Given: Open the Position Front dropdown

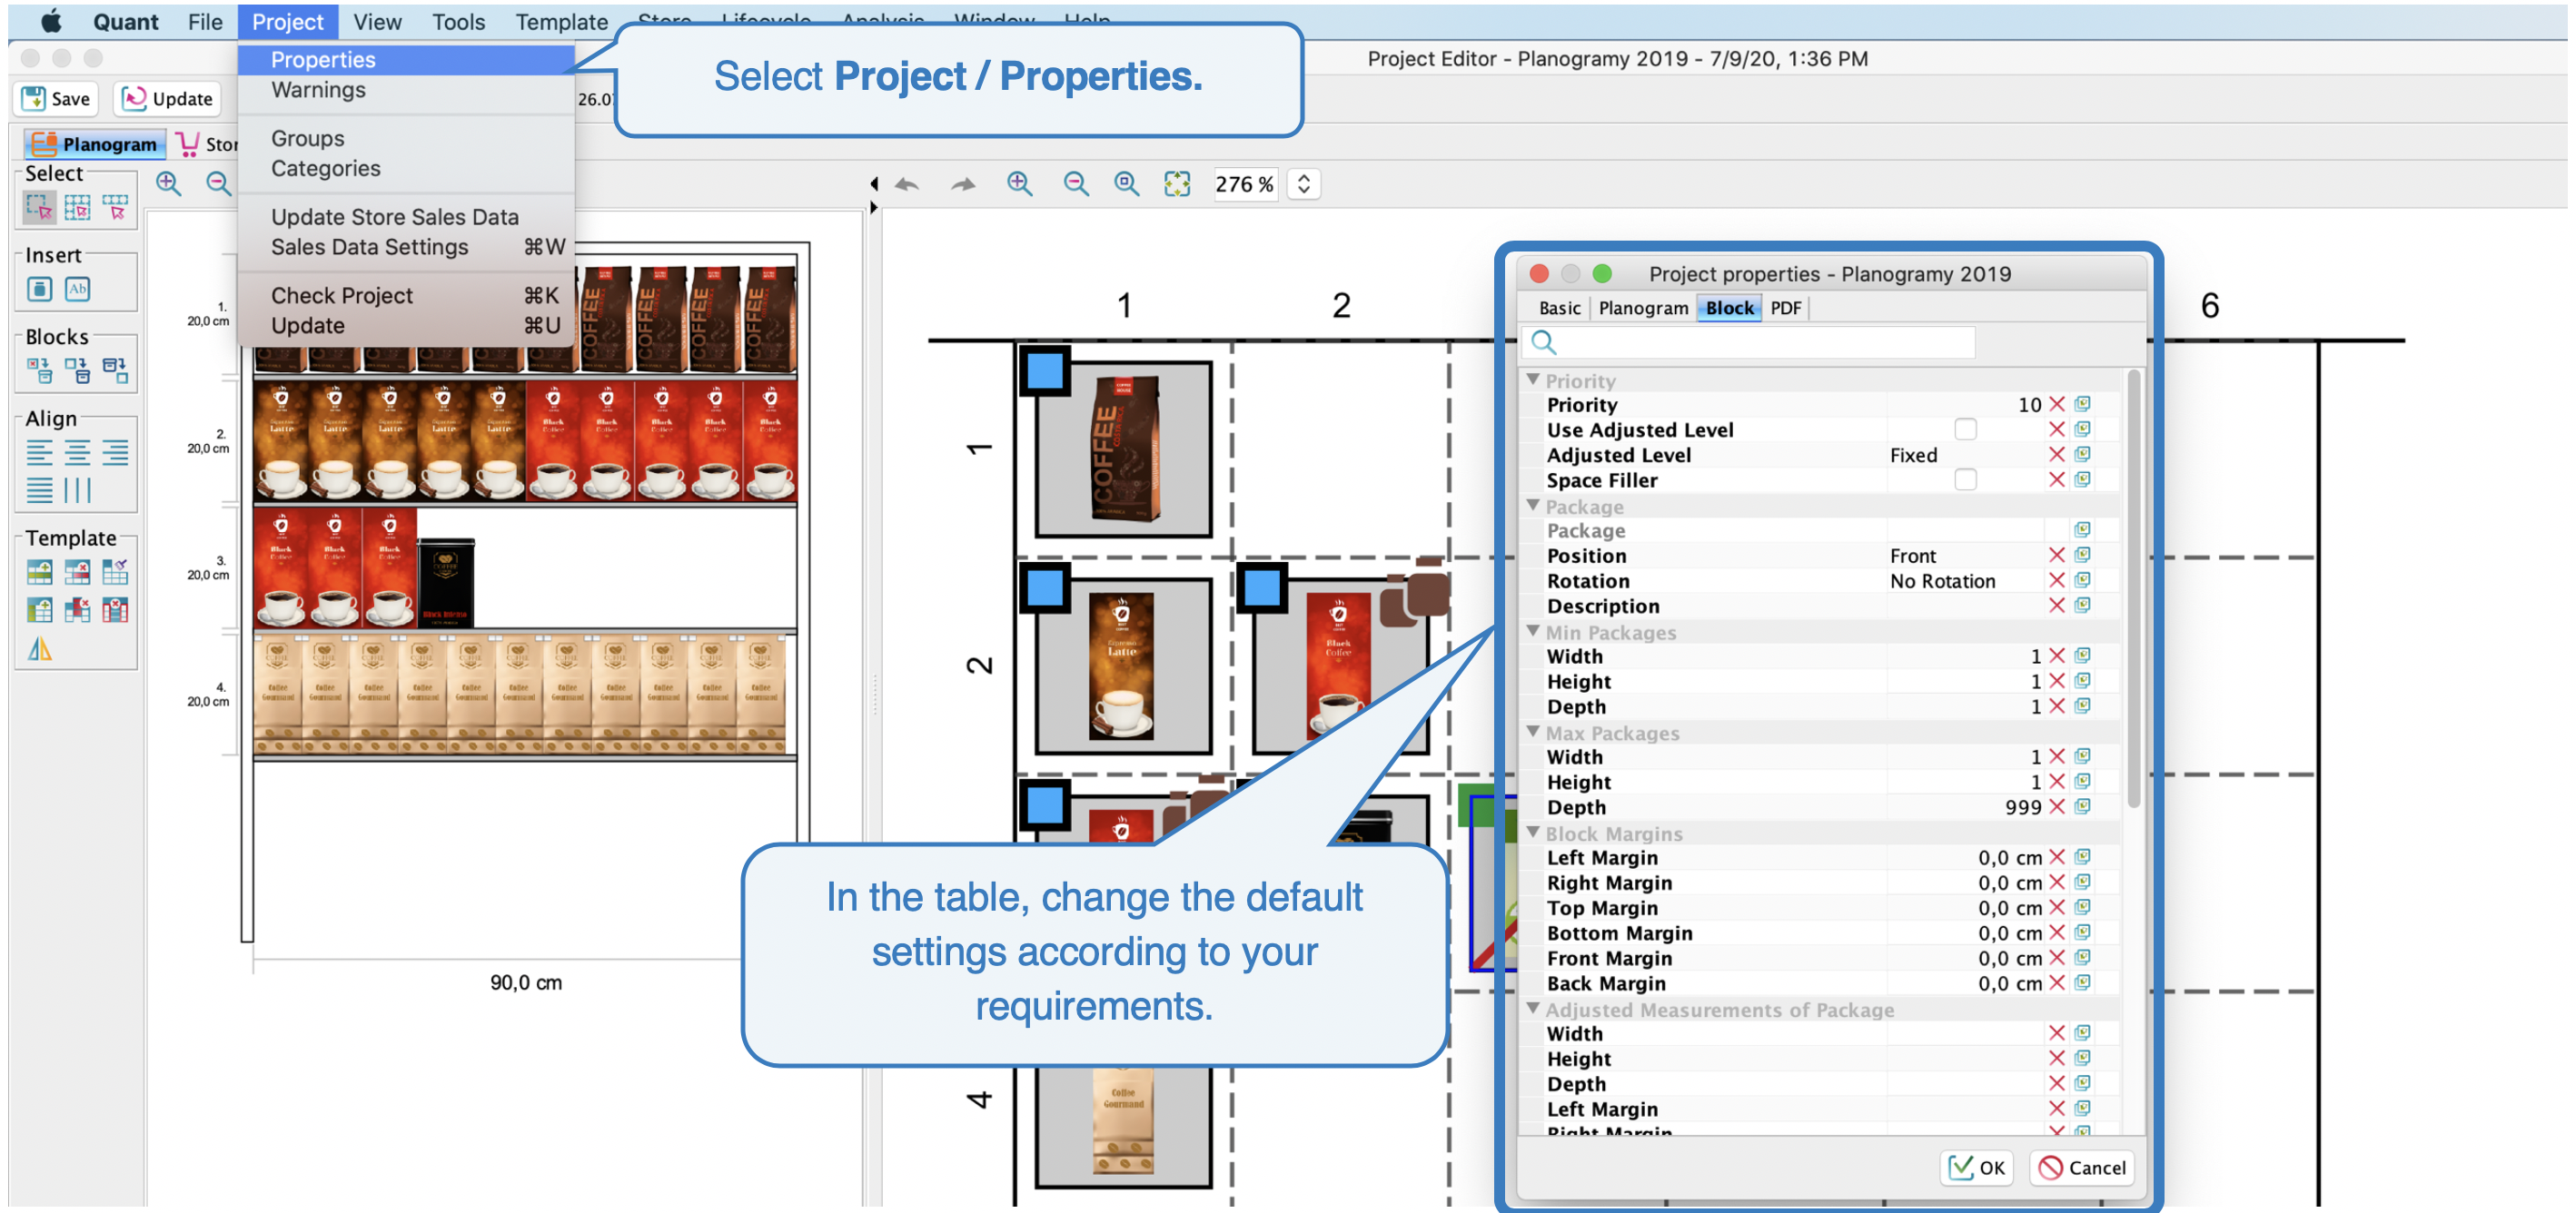Looking at the screenshot, I should click(1965, 556).
